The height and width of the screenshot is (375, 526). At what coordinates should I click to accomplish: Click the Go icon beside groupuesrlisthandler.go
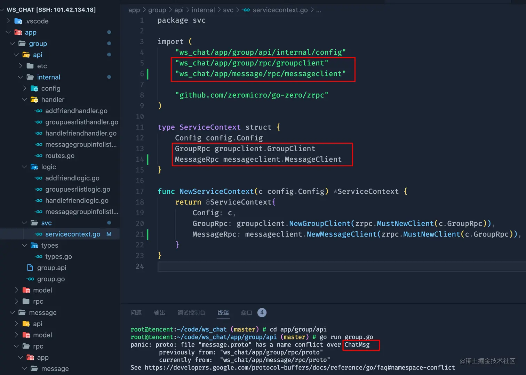[39, 122]
